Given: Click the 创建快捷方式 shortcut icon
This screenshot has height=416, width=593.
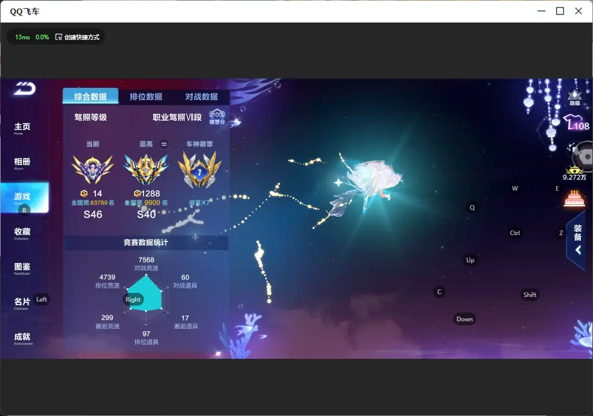Looking at the screenshot, I should (58, 37).
